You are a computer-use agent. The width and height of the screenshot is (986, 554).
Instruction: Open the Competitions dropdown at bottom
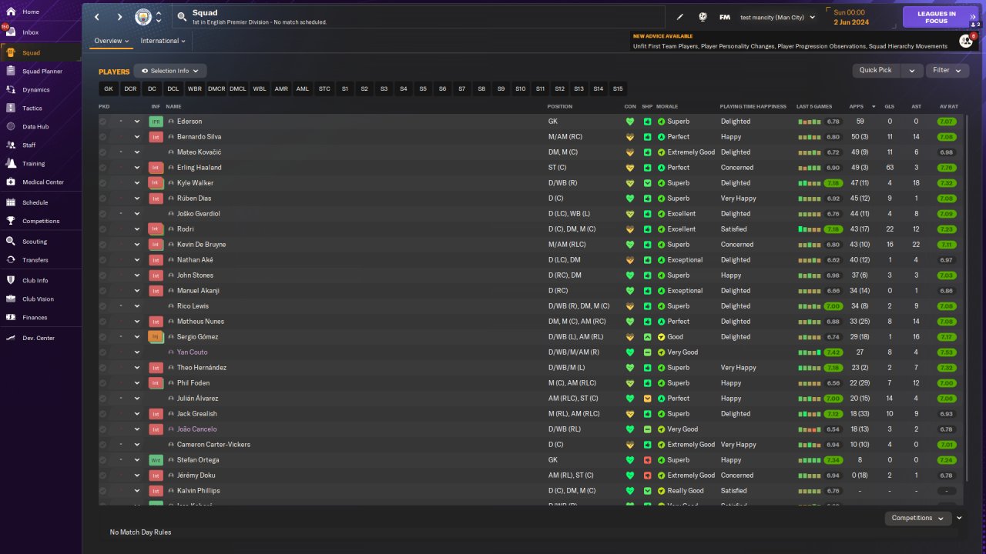coord(917,518)
